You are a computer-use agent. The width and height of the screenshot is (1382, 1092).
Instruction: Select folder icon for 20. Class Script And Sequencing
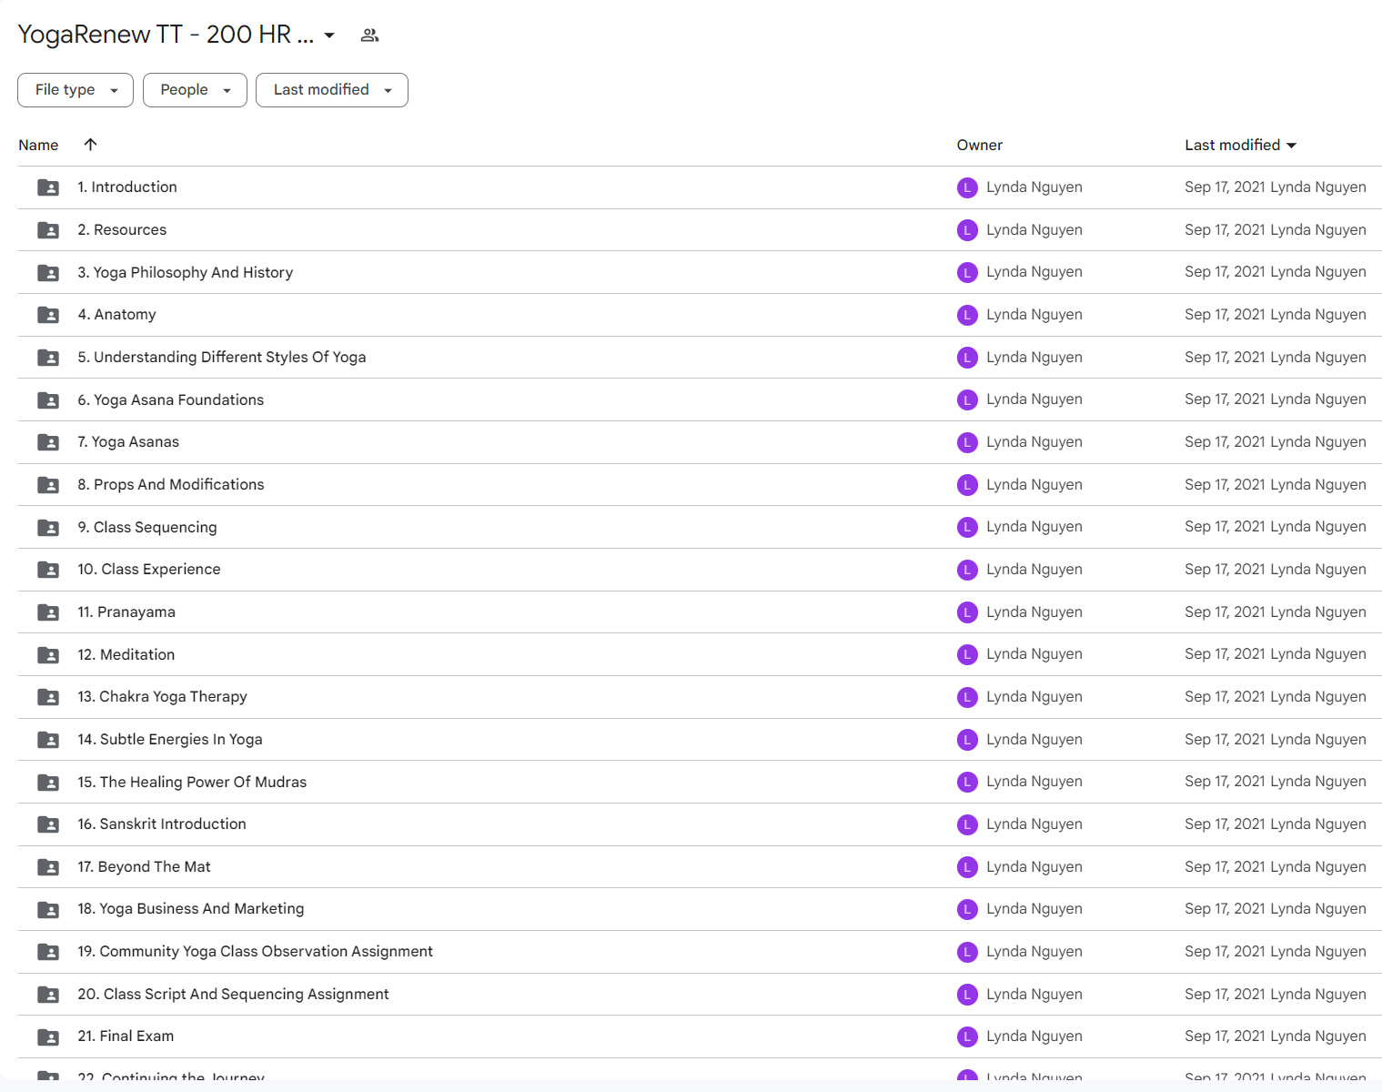coord(48,995)
